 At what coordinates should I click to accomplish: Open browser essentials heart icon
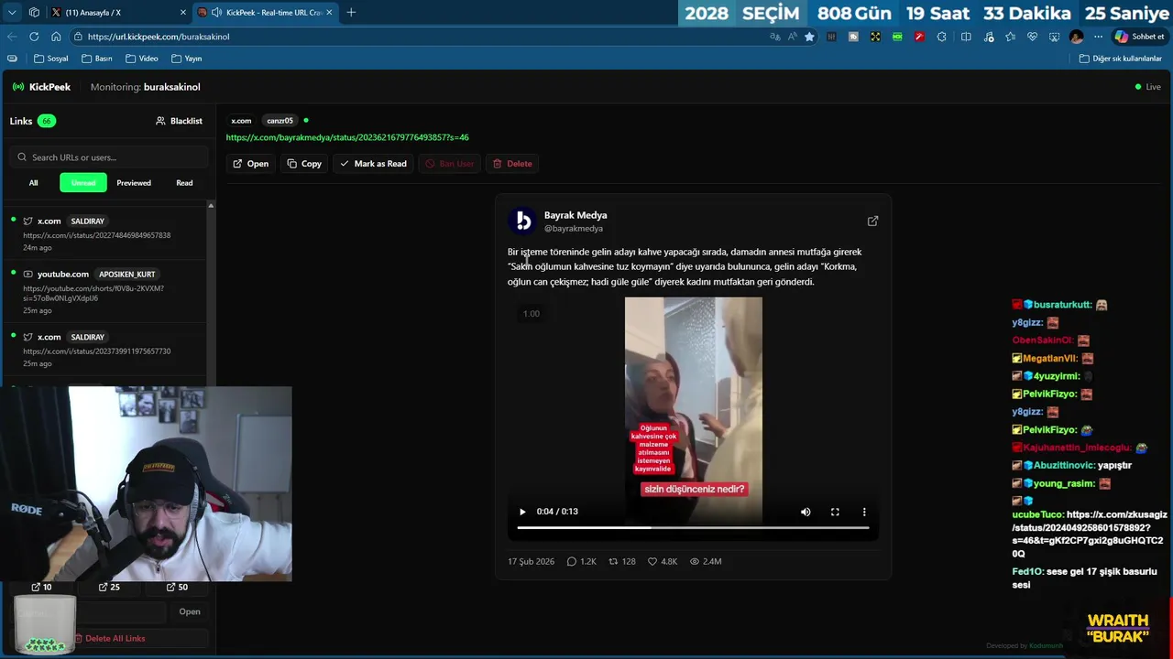[1032, 37]
